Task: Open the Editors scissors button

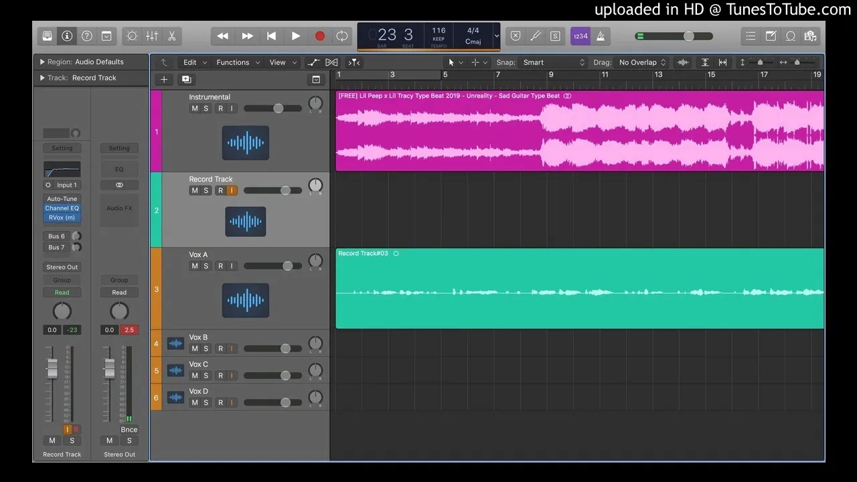Action: pos(172,36)
